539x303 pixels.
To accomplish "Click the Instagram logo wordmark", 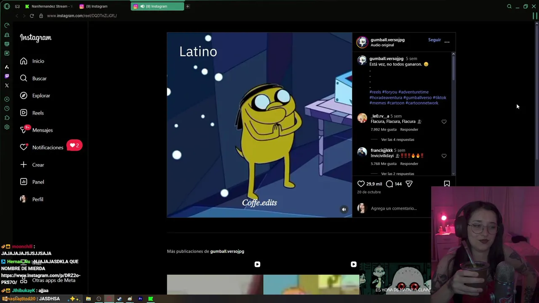I will (36, 38).
